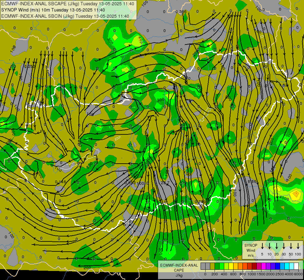304x280 pixels.
Task: Select the yellow-green CAPE legend swatch
Action: [x=226, y=266]
